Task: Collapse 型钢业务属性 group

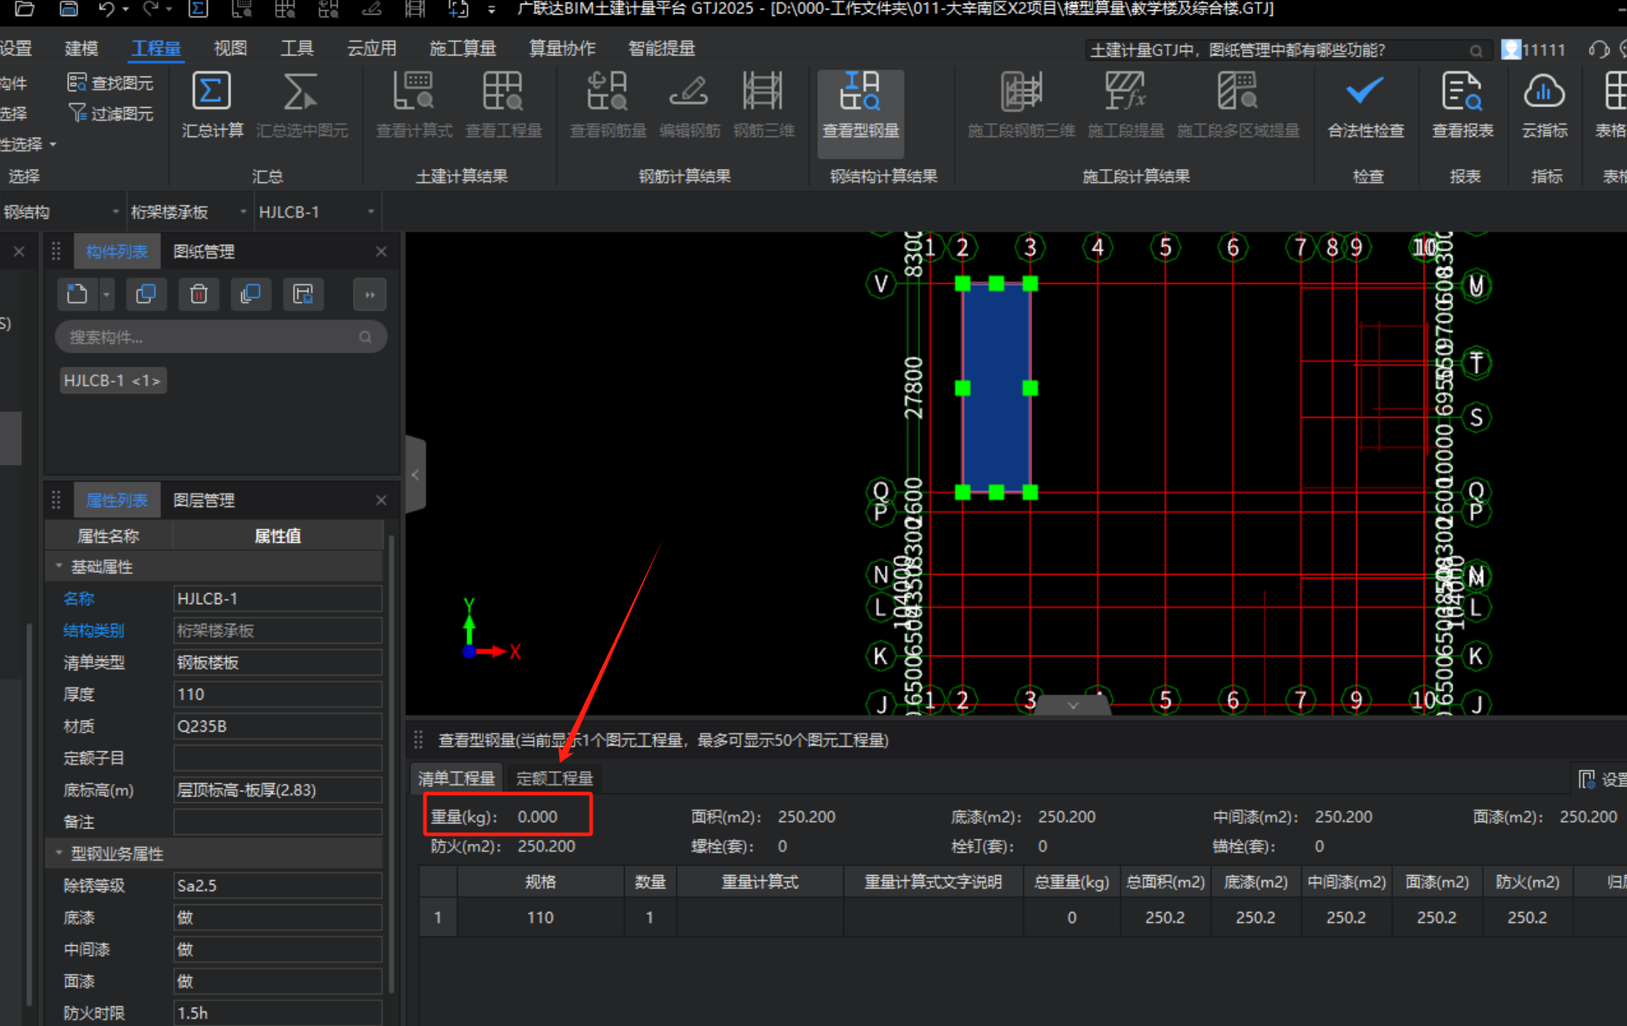Action: (x=59, y=853)
